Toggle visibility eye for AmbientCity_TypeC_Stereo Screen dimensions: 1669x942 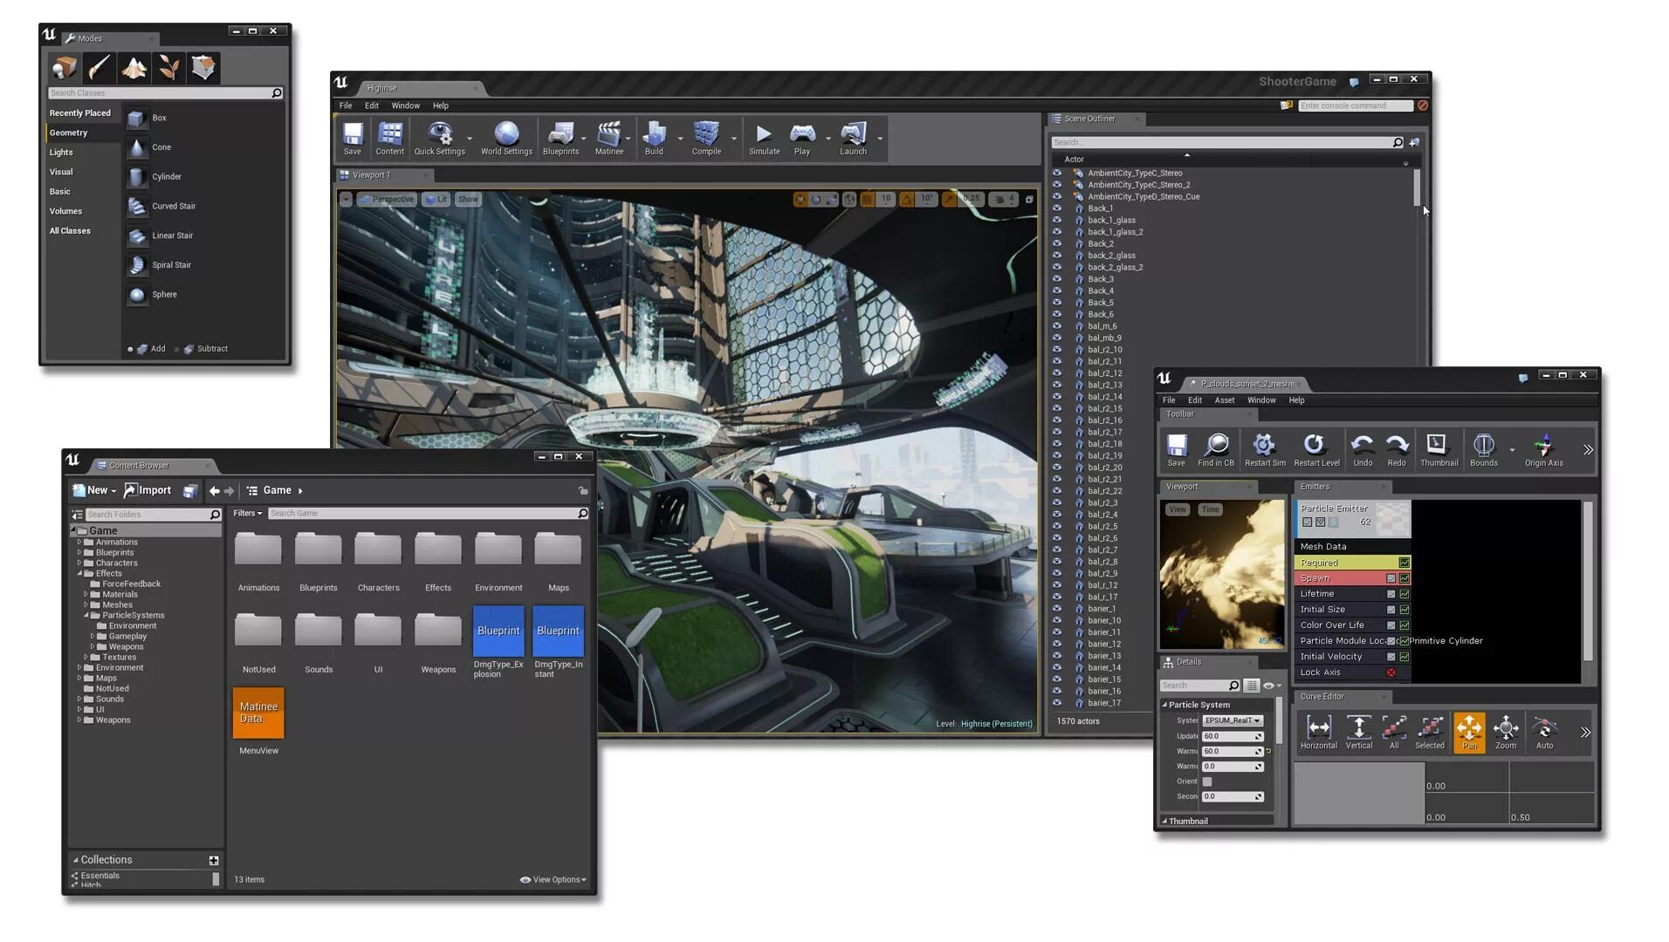(1057, 173)
